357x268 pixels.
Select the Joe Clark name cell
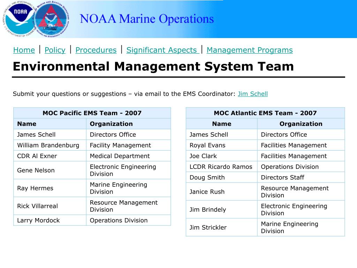(221, 156)
